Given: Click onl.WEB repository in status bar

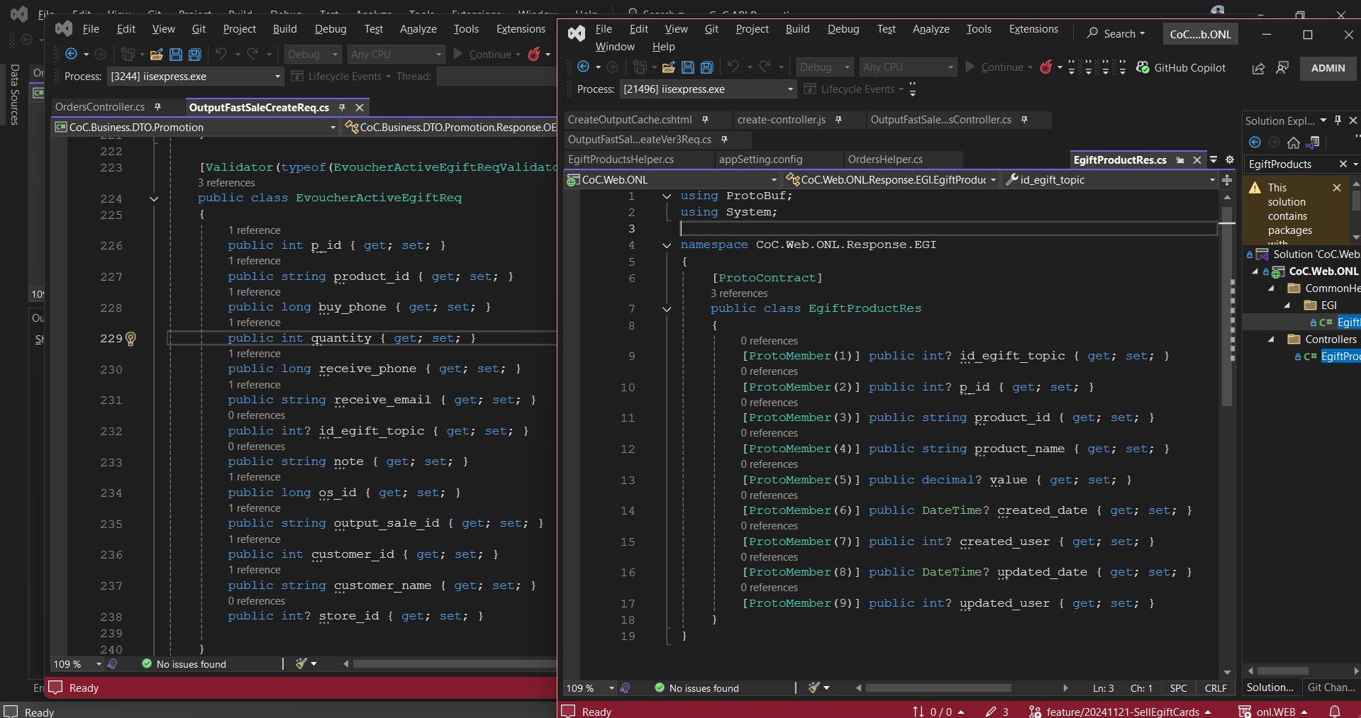Looking at the screenshot, I should point(1273,712).
